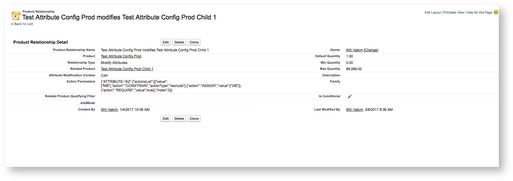Click the modified date 3/8/2017 8:36 AM

coord(379,110)
